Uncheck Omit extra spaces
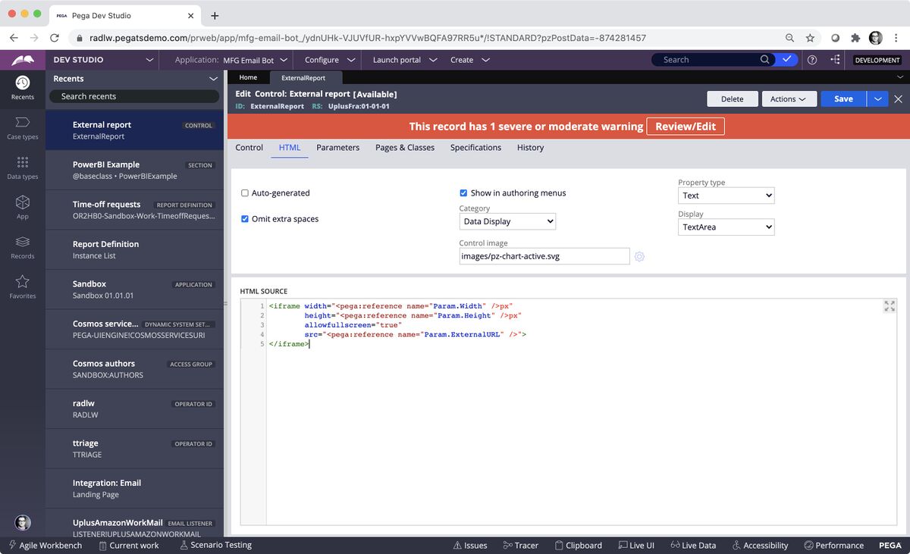 (x=245, y=219)
